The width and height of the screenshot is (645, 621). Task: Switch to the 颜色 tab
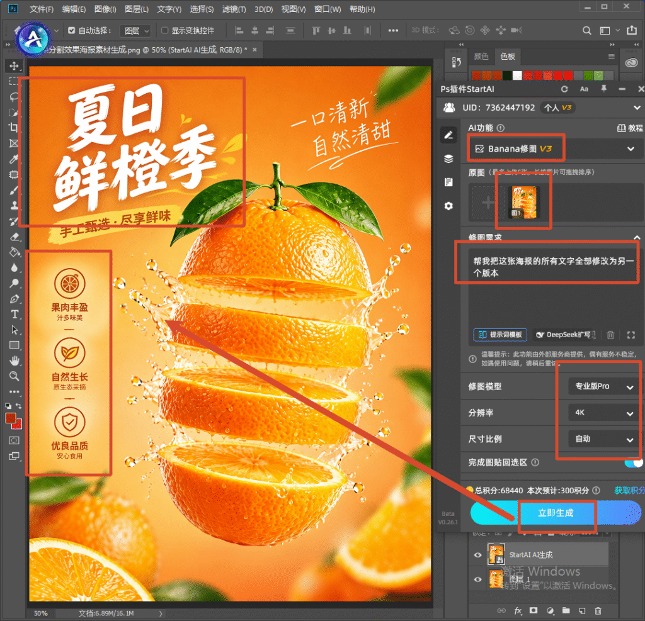(x=481, y=56)
